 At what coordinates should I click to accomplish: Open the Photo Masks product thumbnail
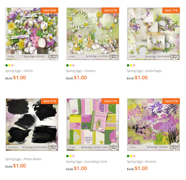point(32,124)
